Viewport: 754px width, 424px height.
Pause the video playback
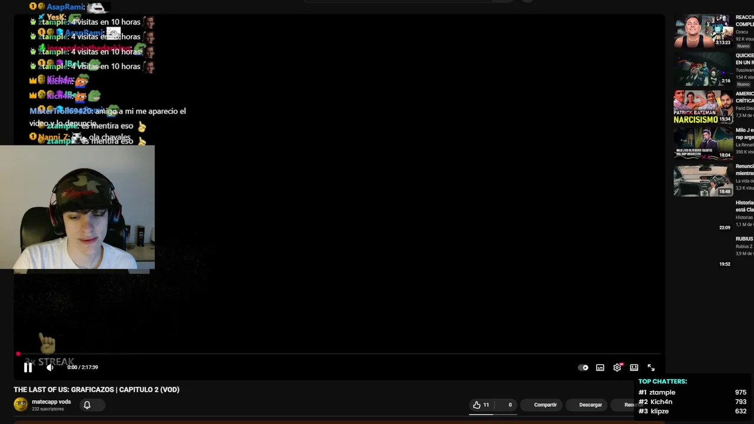[x=28, y=367]
